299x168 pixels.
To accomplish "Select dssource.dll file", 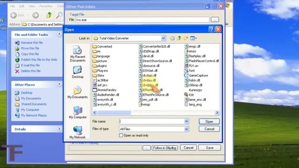I will (149, 66).
